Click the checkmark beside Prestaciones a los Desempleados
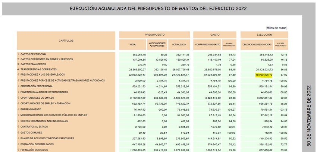Screen dimensions: 317x152 pos(18,75)
